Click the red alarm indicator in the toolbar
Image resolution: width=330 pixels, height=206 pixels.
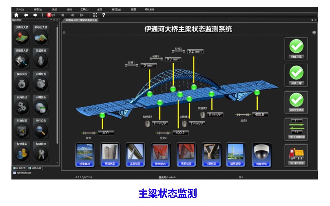coord(49,15)
